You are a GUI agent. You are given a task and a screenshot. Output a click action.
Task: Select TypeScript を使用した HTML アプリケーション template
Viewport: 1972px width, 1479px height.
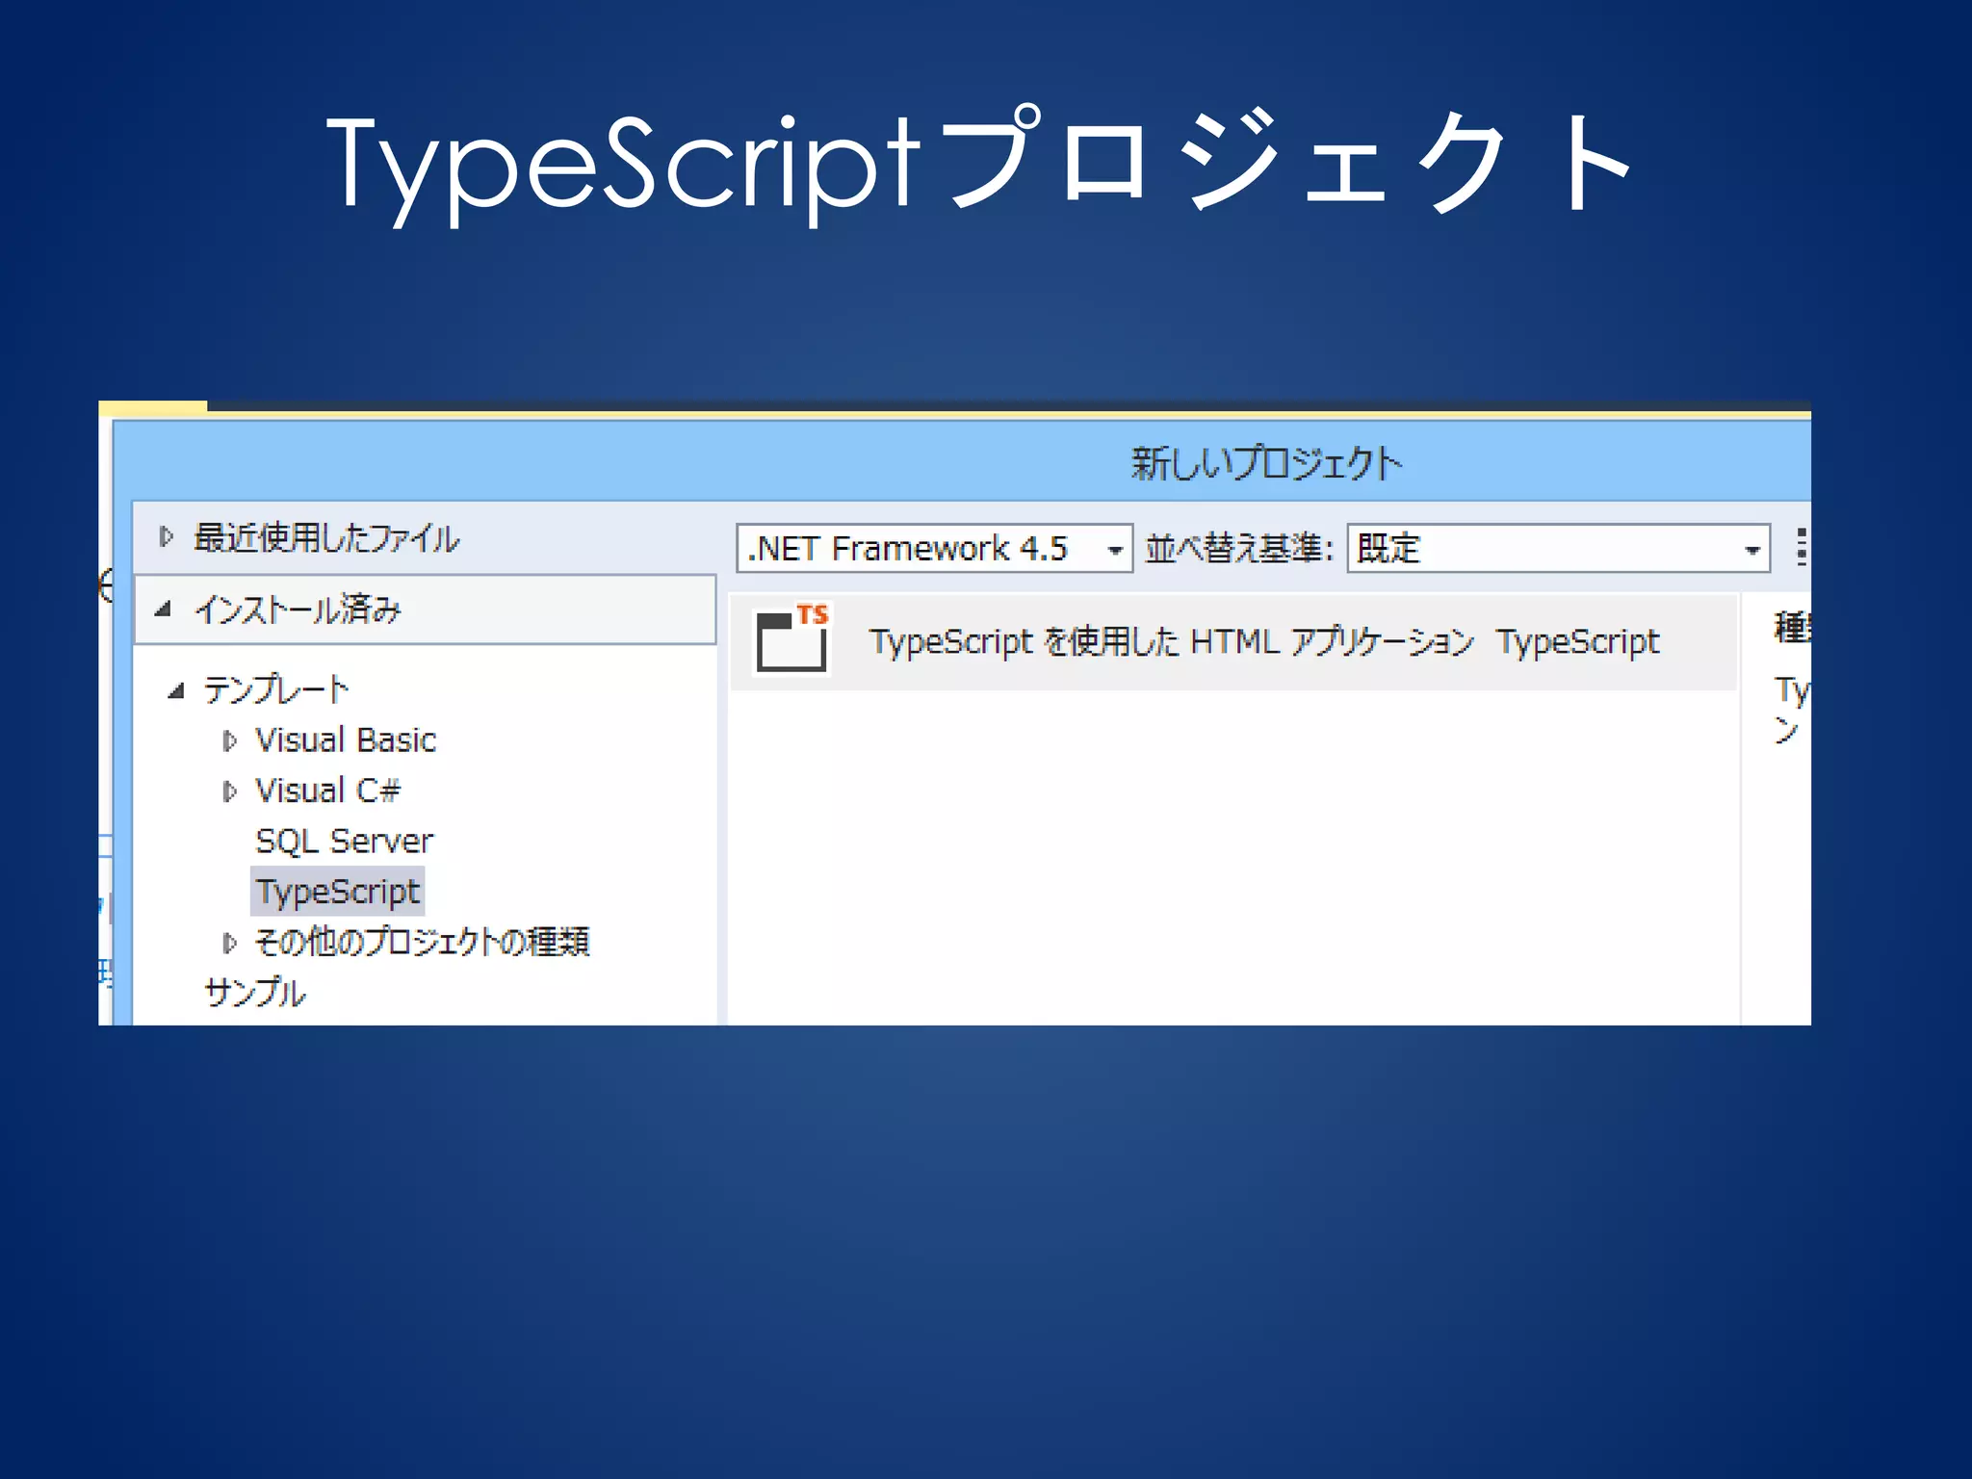pos(1233,641)
